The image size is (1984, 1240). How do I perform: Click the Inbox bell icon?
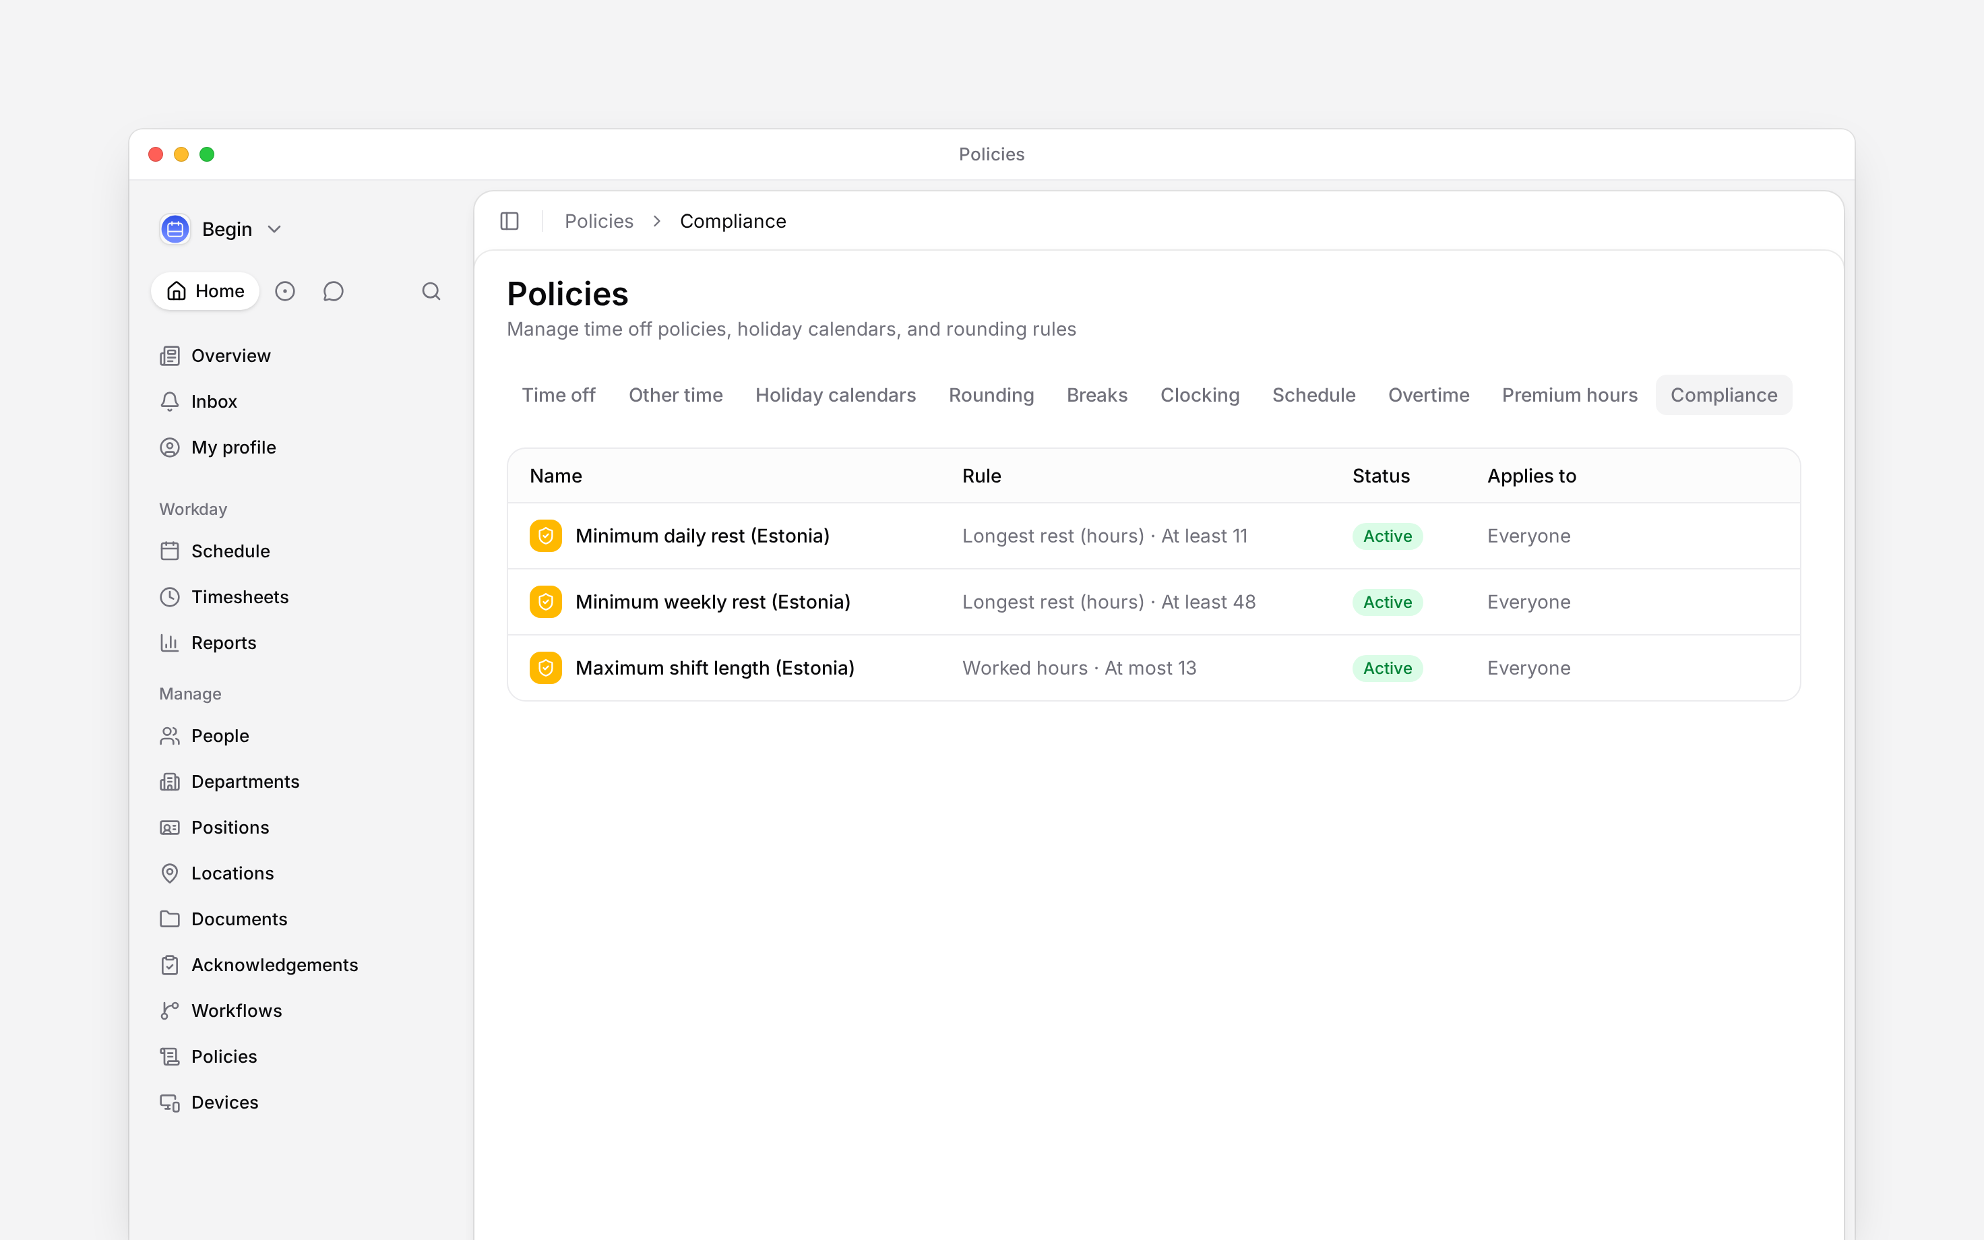[x=170, y=402]
